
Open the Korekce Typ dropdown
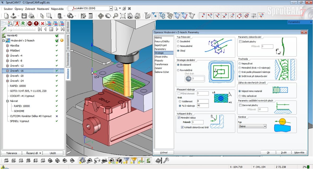265,126
